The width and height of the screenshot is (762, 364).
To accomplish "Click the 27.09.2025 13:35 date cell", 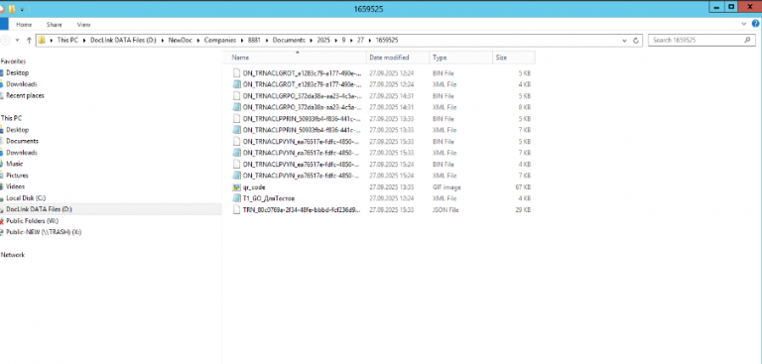I will [392, 187].
